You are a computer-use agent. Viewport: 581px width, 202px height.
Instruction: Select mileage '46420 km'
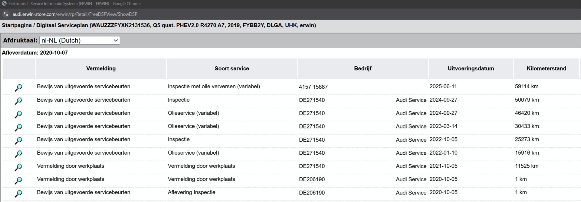[x=527, y=113]
